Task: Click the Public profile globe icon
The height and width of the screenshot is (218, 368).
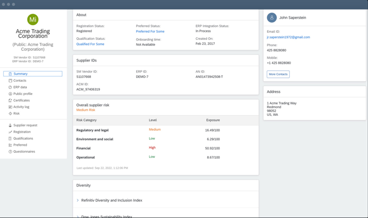Action: point(10,94)
